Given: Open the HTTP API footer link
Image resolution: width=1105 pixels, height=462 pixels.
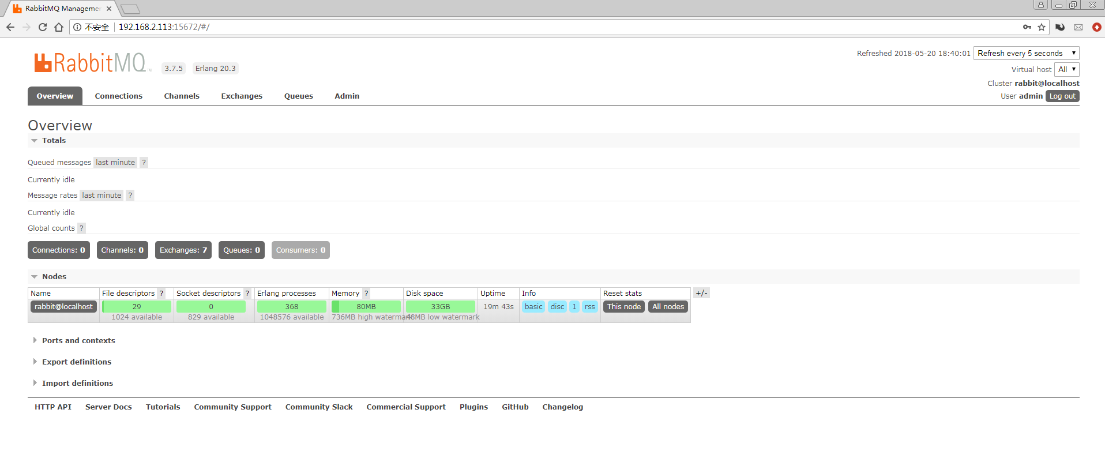Looking at the screenshot, I should pyautogui.click(x=53, y=407).
